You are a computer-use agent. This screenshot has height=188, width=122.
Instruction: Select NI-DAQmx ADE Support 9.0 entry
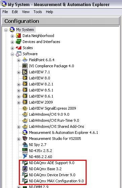pyautogui.click(x=52, y=163)
